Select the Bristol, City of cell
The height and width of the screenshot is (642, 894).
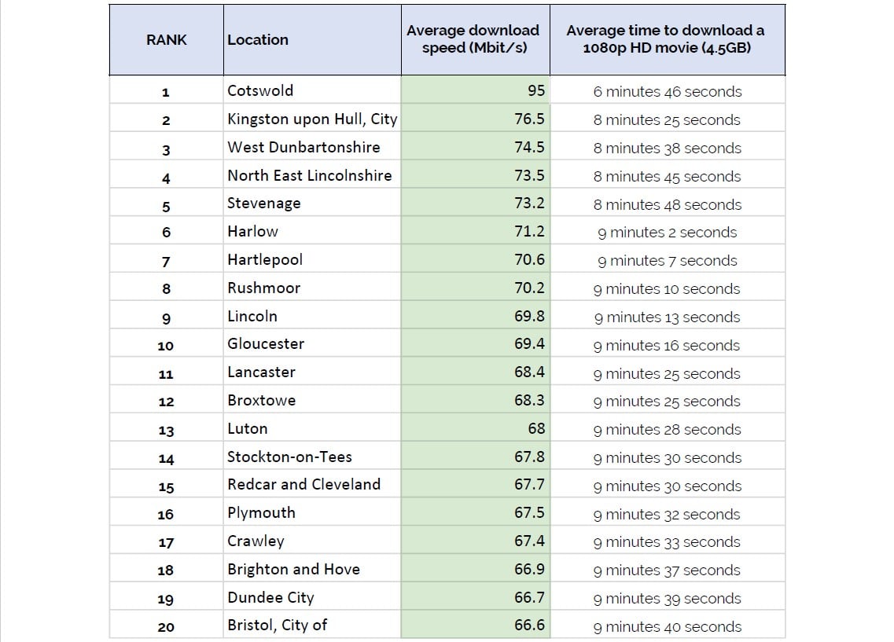(277, 625)
